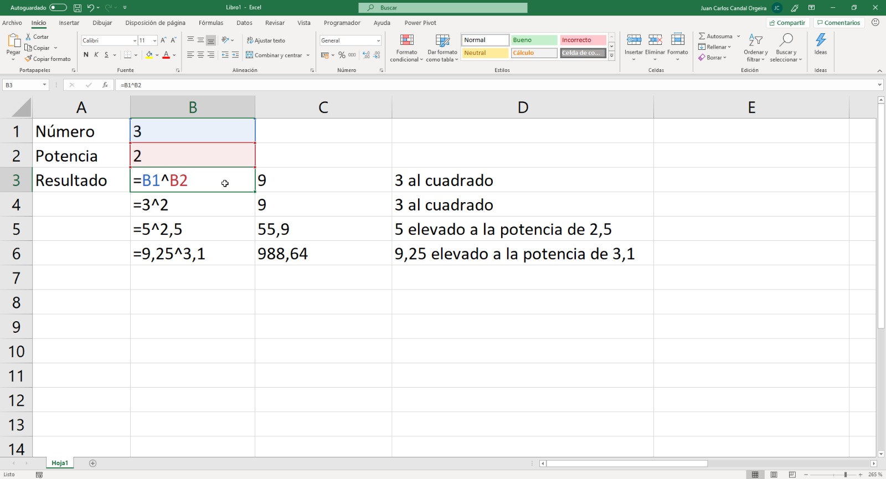Image resolution: width=886 pixels, height=479 pixels.
Task: Toggle italic formatting K button
Action: tap(96, 55)
